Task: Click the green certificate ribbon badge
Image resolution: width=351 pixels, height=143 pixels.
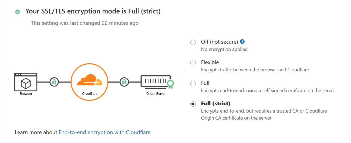Action: click(x=170, y=85)
